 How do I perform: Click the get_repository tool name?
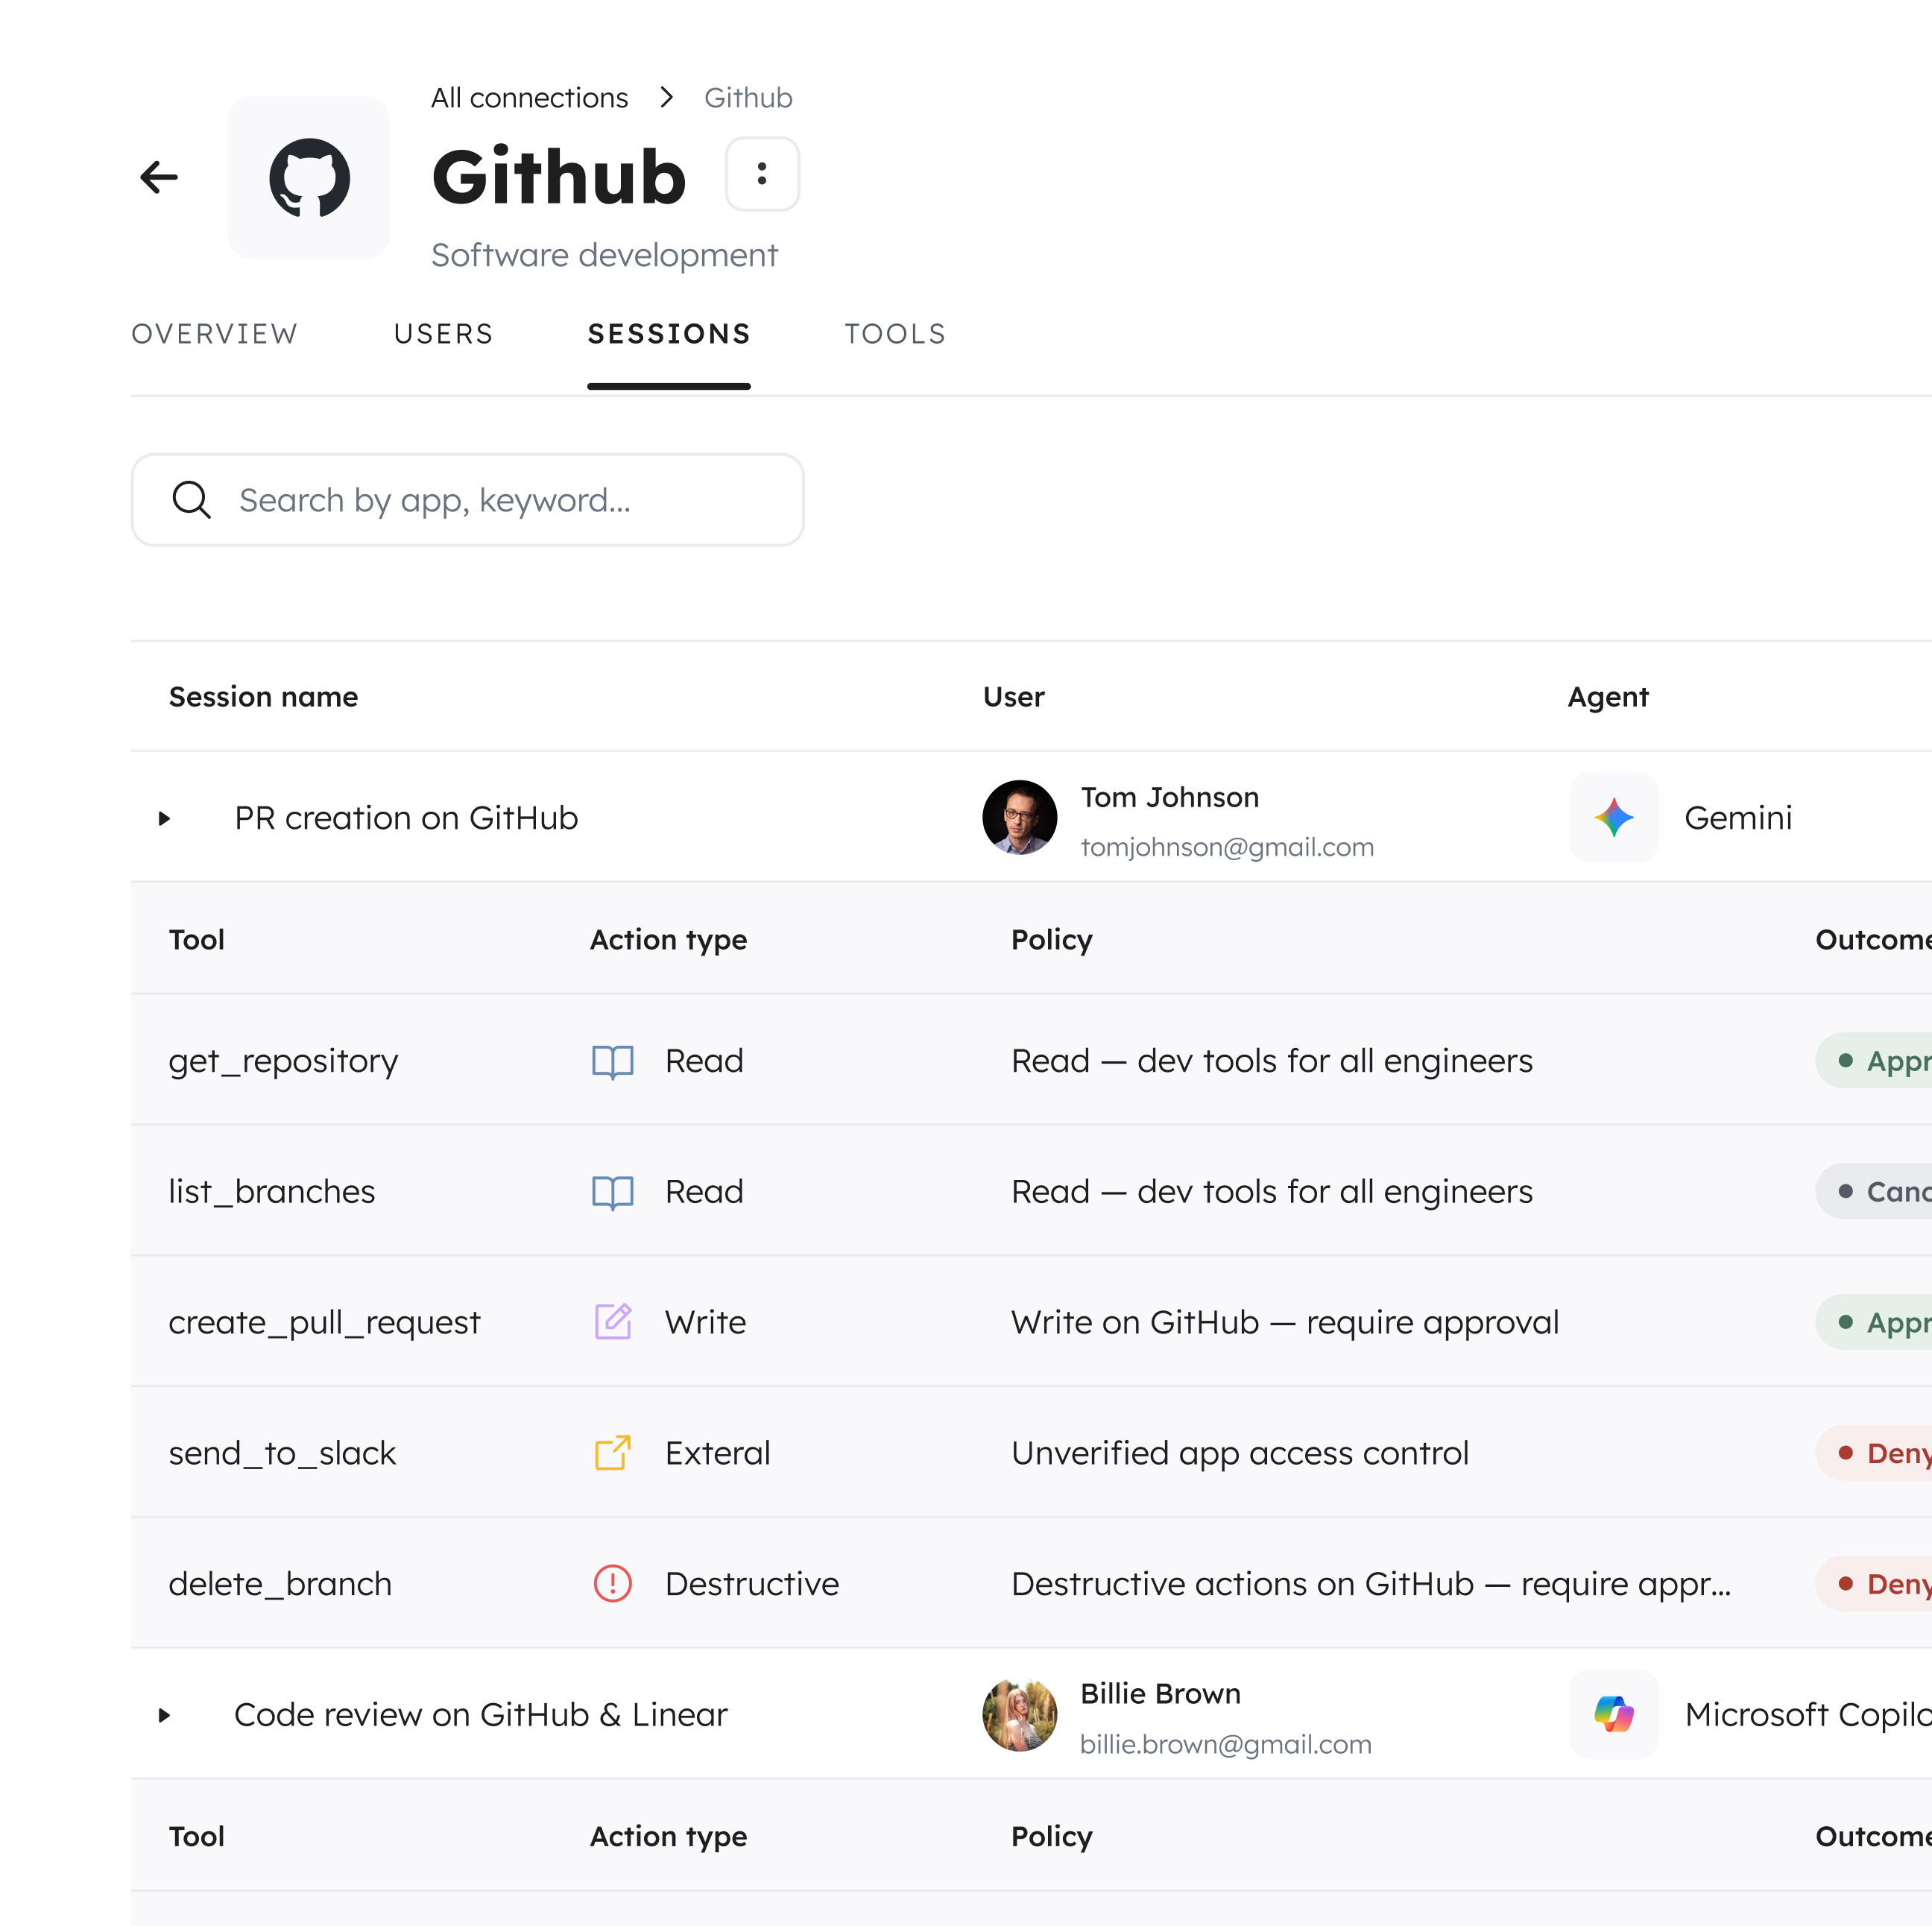coord(283,1061)
